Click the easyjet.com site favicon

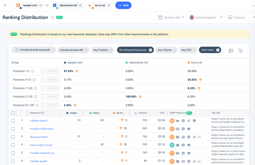pyautogui.click(x=18, y=5)
